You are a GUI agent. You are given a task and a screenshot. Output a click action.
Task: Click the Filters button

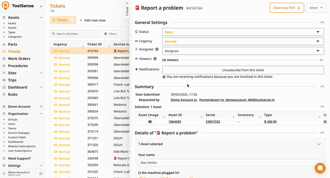pyautogui.click(x=110, y=34)
